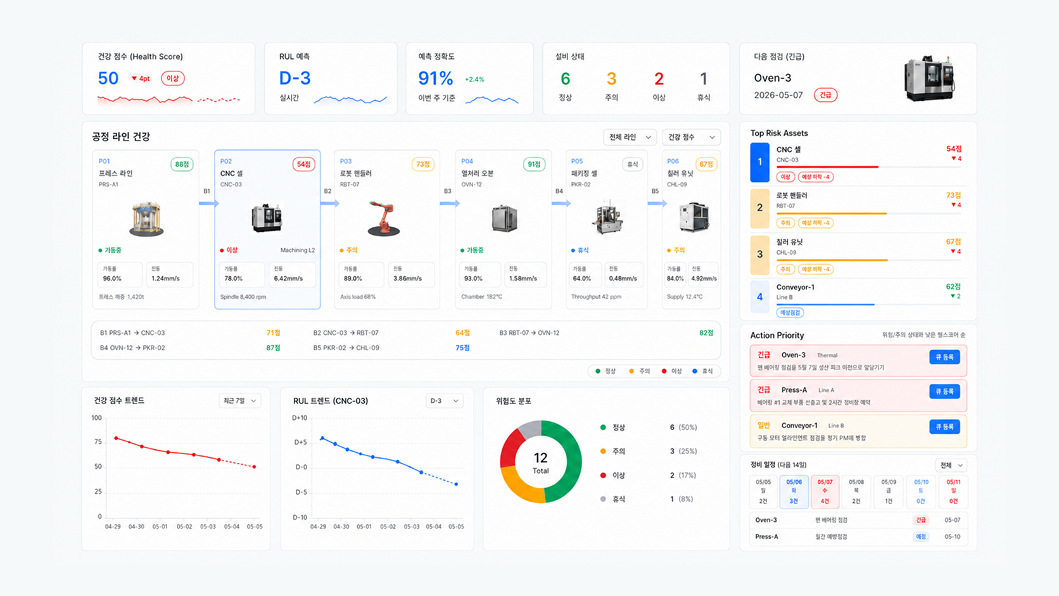This screenshot has width=1059, height=596.
Task: Click the CNC cell machine image in P02
Action: click(x=267, y=218)
